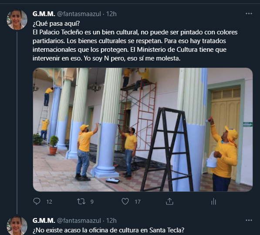Open the photo of painters at columns
Screen dimensions: 260x235
point(143,130)
